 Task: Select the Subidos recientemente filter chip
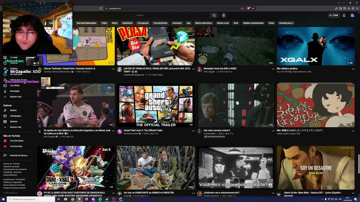tap(253, 23)
